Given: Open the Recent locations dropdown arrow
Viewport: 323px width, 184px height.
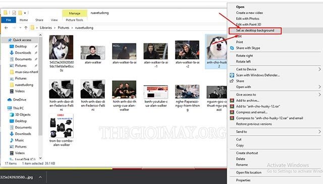Looking at the screenshot, I should 20,28.
